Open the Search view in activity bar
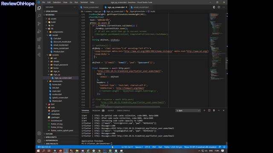Viewport: 273px width, 153px height. click(x=39, y=16)
